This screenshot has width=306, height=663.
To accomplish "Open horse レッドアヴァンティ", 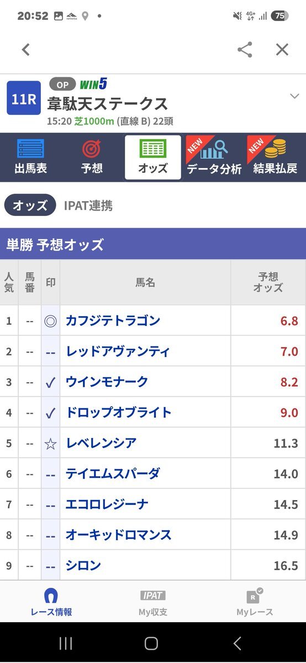I will pyautogui.click(x=118, y=351).
